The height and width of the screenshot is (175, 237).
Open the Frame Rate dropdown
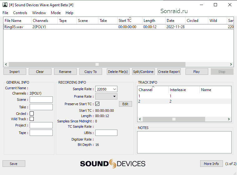[x=106, y=96]
